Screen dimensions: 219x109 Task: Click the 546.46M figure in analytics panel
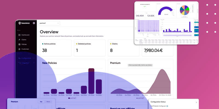coord(140,16)
